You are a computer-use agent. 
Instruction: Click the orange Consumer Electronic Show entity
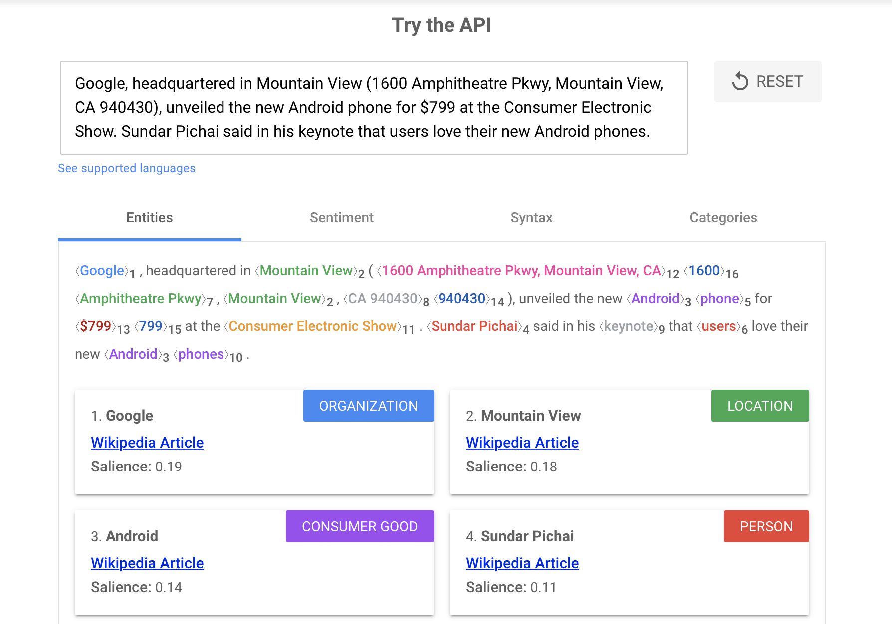pos(312,326)
